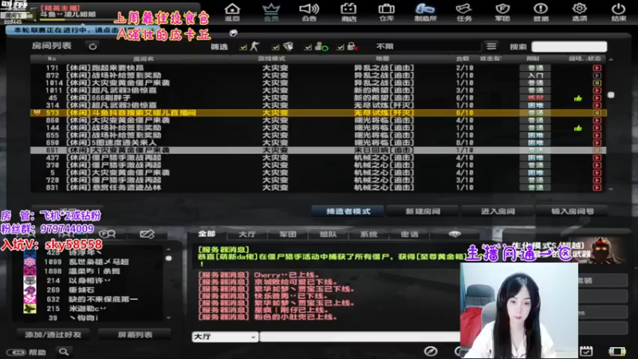Open the 选项 settings gear icon
Screen dimensions: 638x359
pyautogui.click(x=580, y=12)
